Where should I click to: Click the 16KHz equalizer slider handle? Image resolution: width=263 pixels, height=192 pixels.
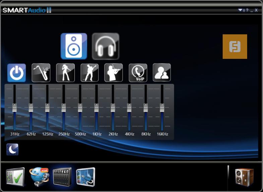[162, 108]
